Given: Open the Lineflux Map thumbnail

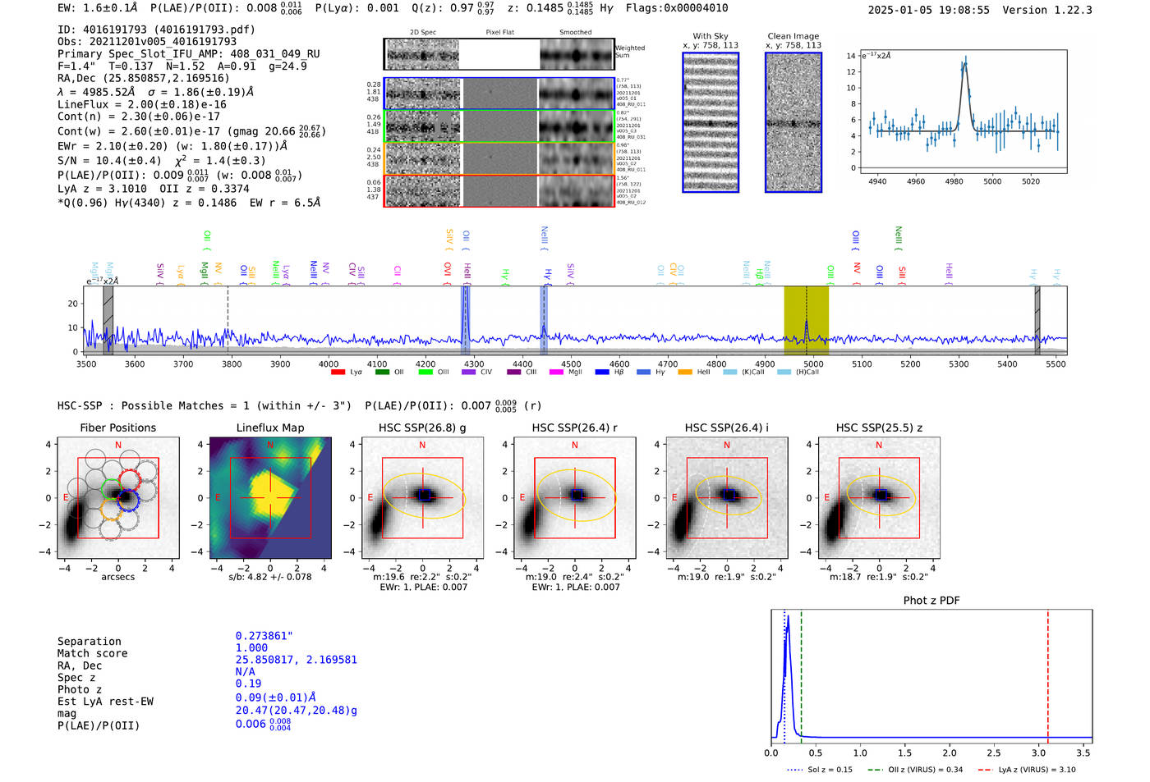Looking at the screenshot, I should (x=270, y=497).
